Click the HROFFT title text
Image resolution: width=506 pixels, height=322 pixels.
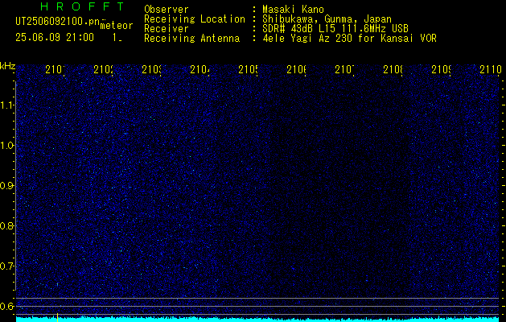82,6
